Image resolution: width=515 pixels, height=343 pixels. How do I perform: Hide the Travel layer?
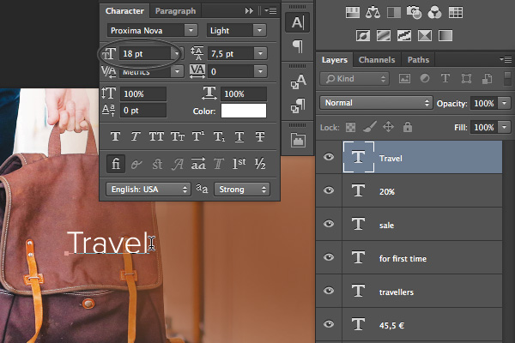pyautogui.click(x=329, y=157)
